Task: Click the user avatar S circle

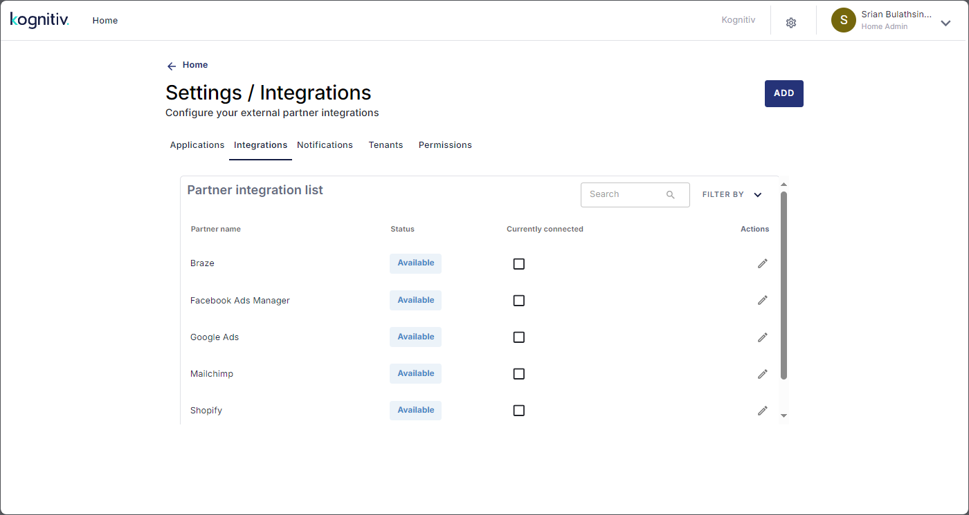Action: 844,20
